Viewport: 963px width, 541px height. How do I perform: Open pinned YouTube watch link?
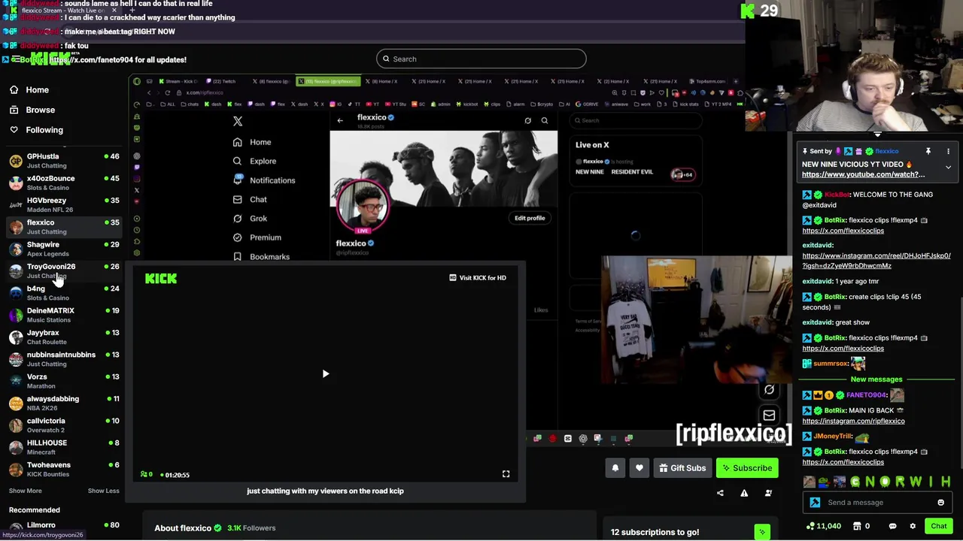[863, 174]
